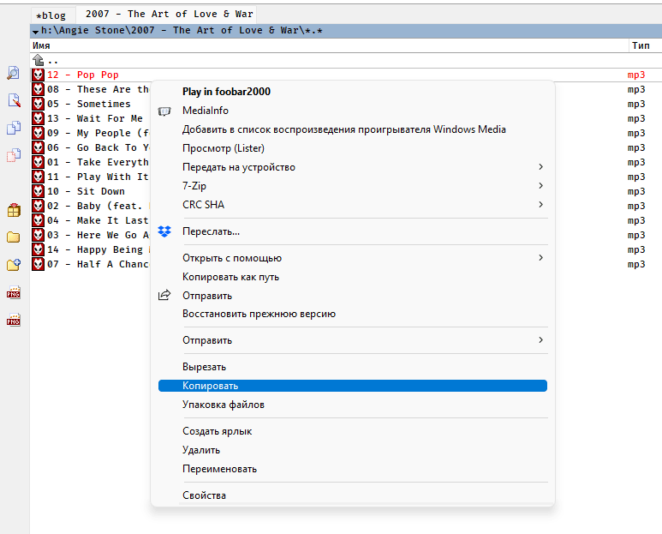Click the blue copy-files icon in the sidebar
The image size is (662, 534).
click(x=14, y=128)
